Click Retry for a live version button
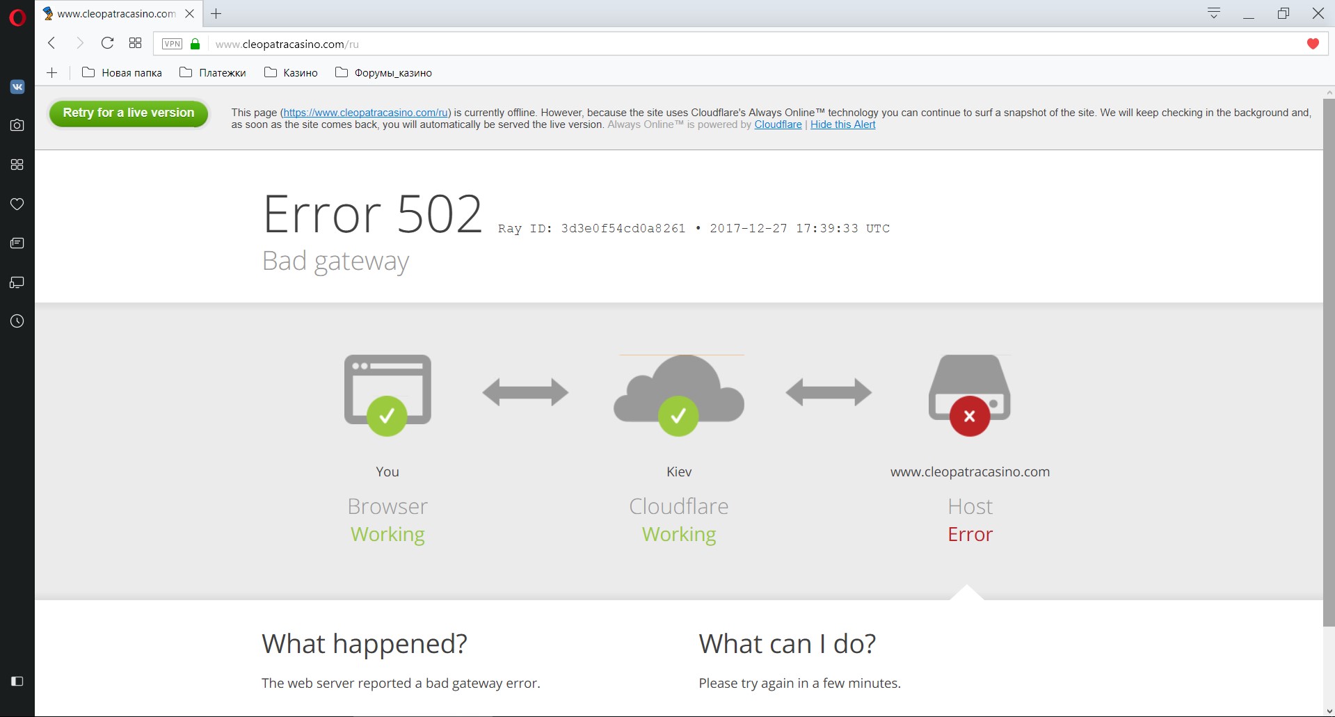 [x=129, y=113]
